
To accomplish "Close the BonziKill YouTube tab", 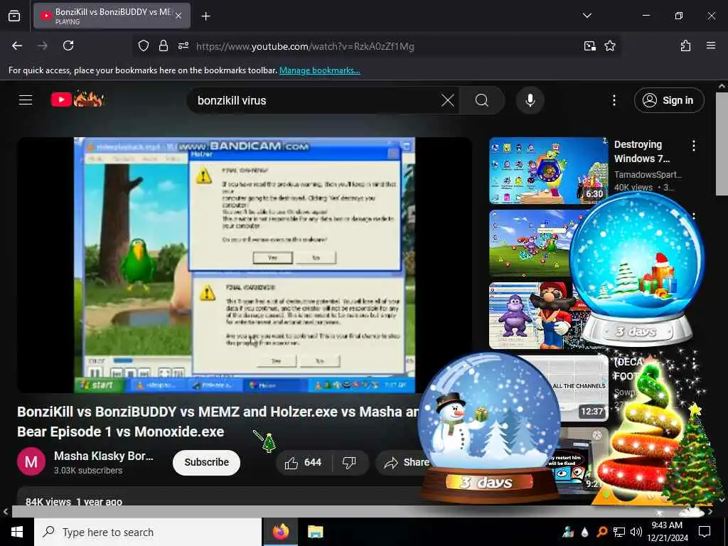I will tap(178, 16).
